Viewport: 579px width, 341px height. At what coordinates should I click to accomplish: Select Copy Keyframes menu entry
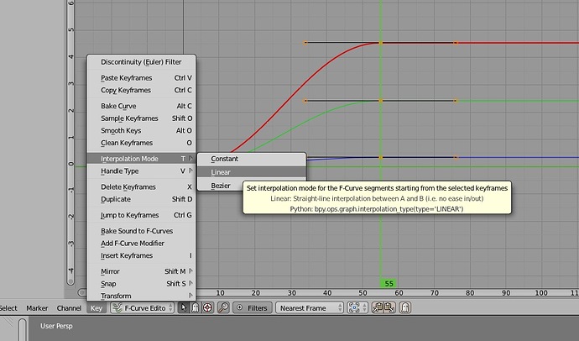(141, 90)
